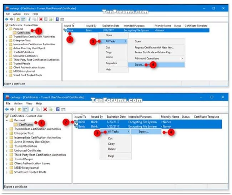This screenshot has width=232, height=195.
Task: Click Show/Hide Action Pane icon in upper certmgr toolbar
Action: [62, 19]
